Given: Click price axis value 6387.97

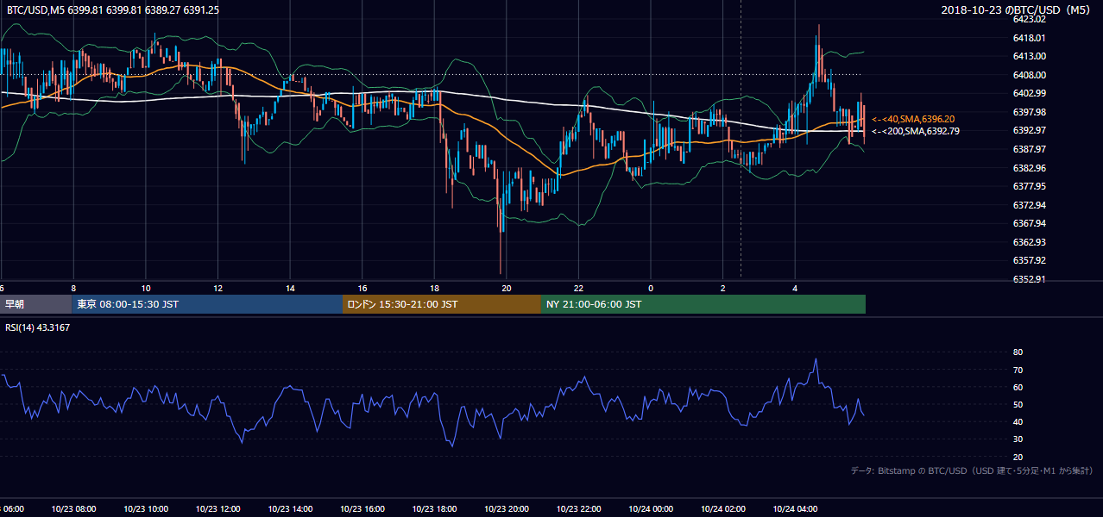Looking at the screenshot, I should [1030, 149].
